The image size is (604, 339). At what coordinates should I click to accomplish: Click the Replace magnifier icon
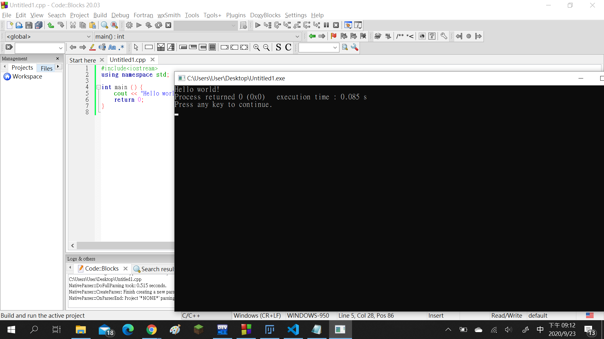pos(115,25)
